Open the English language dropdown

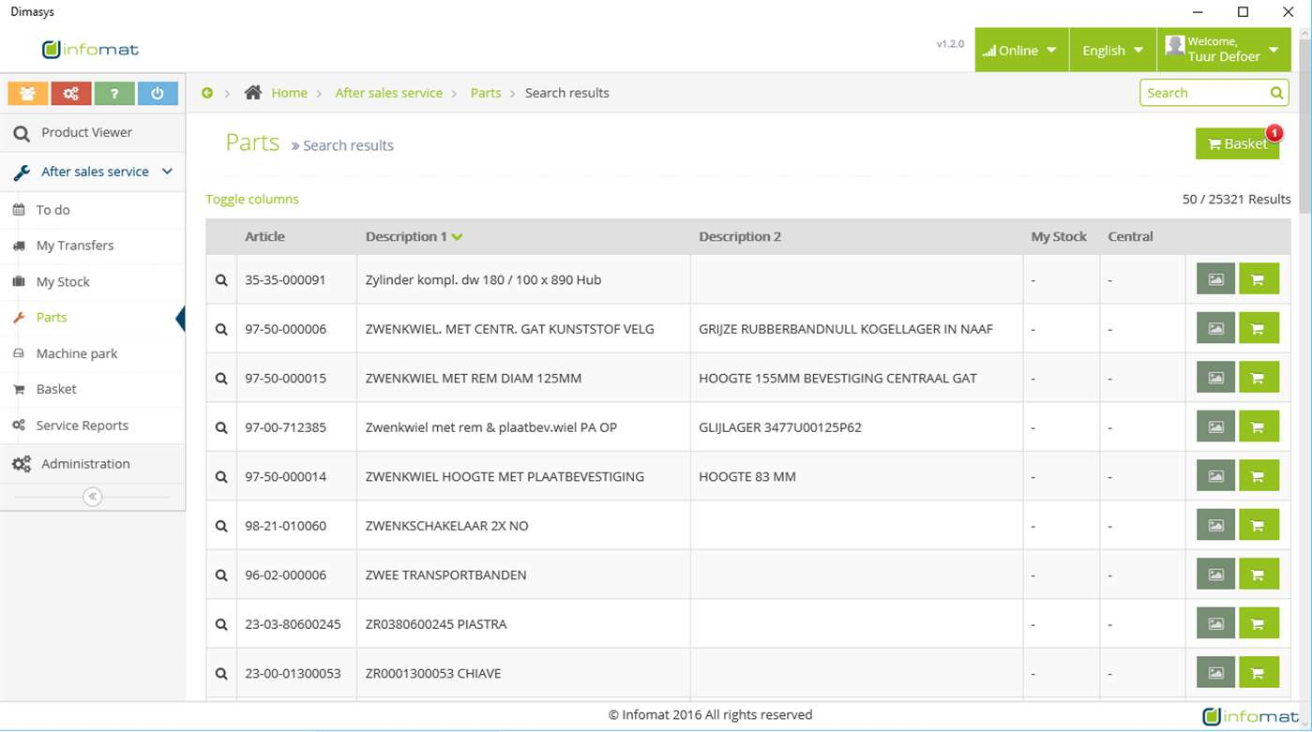pos(1112,50)
